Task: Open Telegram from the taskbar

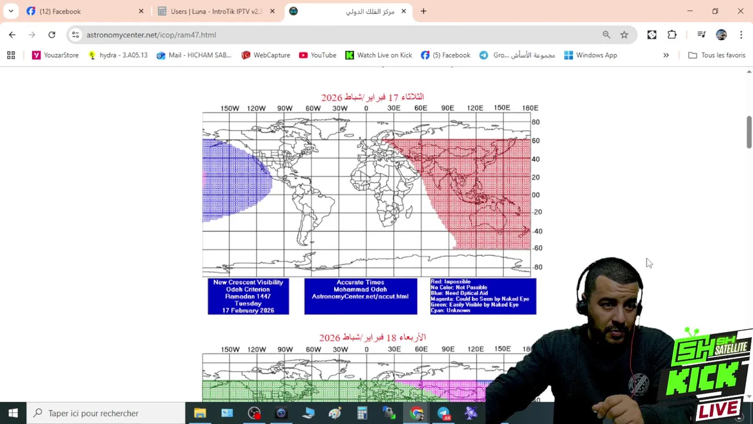Action: (x=444, y=413)
